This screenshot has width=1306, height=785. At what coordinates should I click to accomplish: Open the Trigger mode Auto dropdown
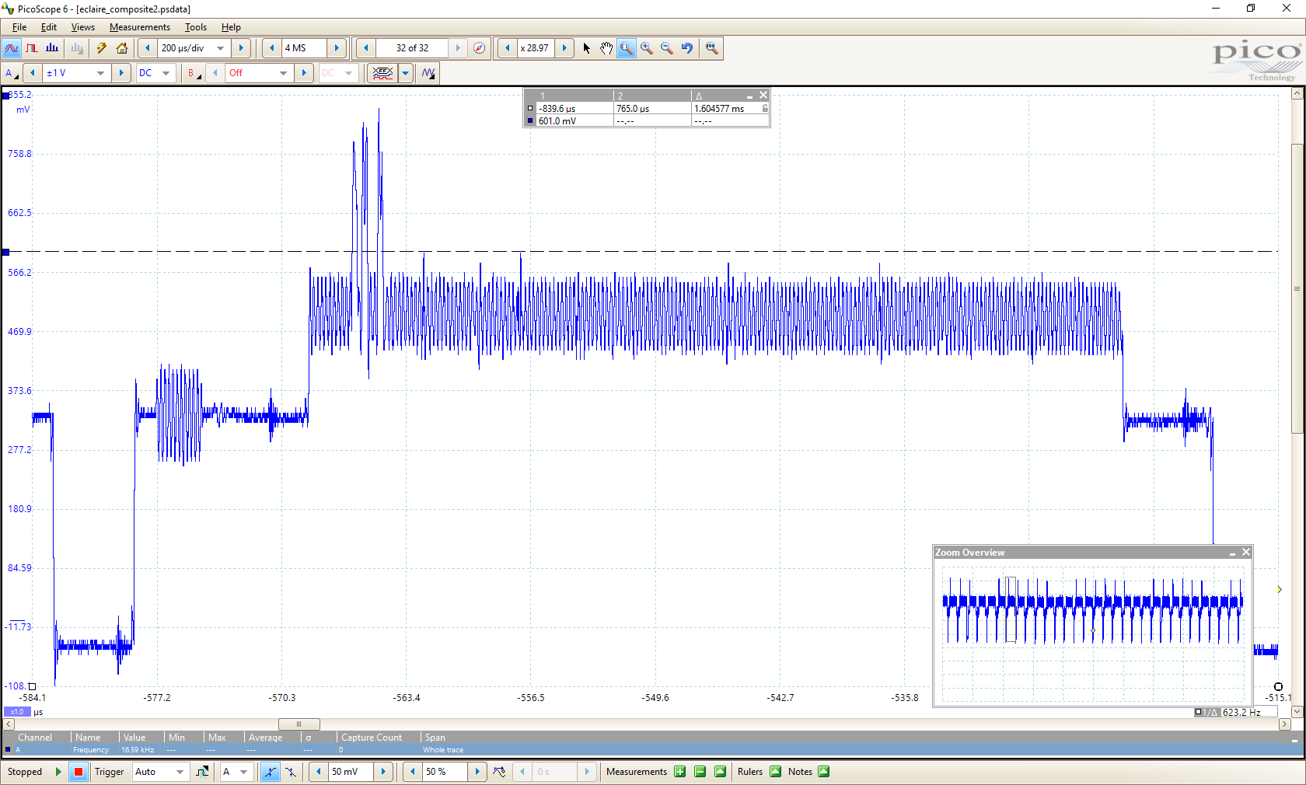pos(180,772)
